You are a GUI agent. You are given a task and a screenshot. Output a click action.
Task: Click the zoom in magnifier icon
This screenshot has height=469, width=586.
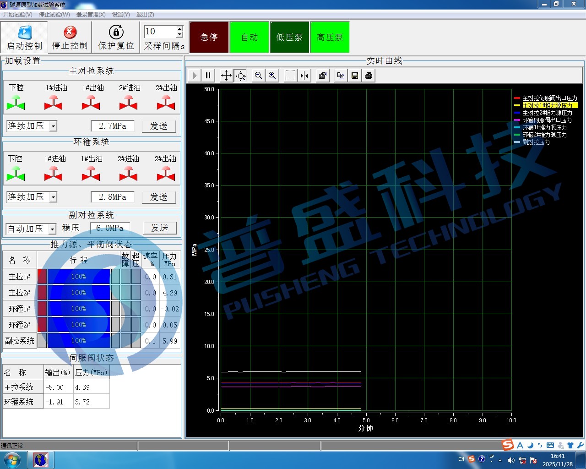(272, 76)
